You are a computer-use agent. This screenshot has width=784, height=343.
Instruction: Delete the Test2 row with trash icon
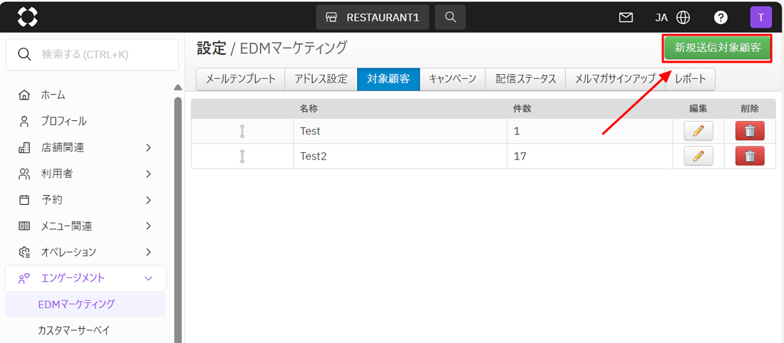coord(749,156)
